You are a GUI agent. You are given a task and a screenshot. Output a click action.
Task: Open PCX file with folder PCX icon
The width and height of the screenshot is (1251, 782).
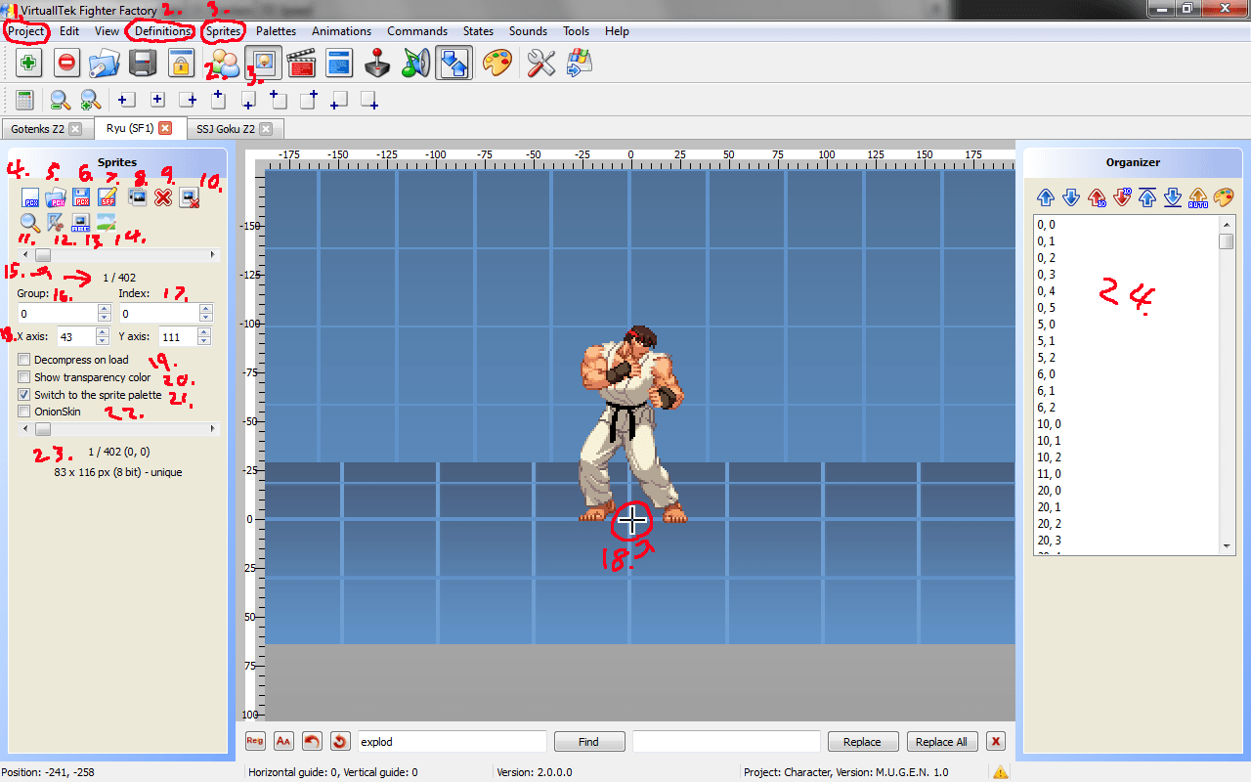(x=55, y=196)
